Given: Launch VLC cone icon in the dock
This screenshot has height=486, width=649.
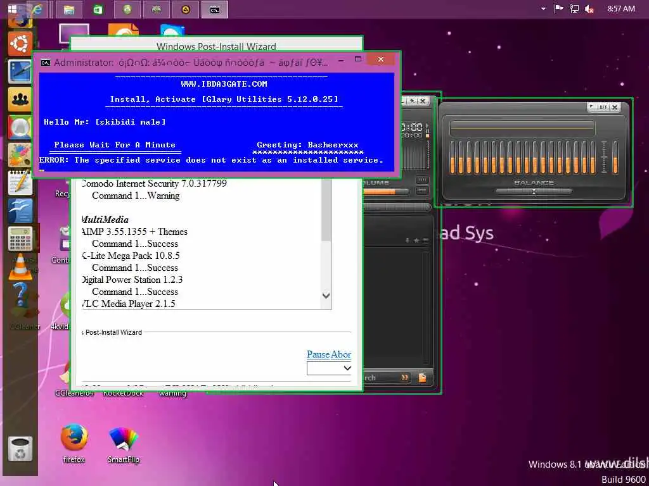Looking at the screenshot, I should (x=20, y=266).
